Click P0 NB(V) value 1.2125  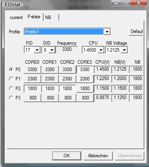(x=120, y=69)
